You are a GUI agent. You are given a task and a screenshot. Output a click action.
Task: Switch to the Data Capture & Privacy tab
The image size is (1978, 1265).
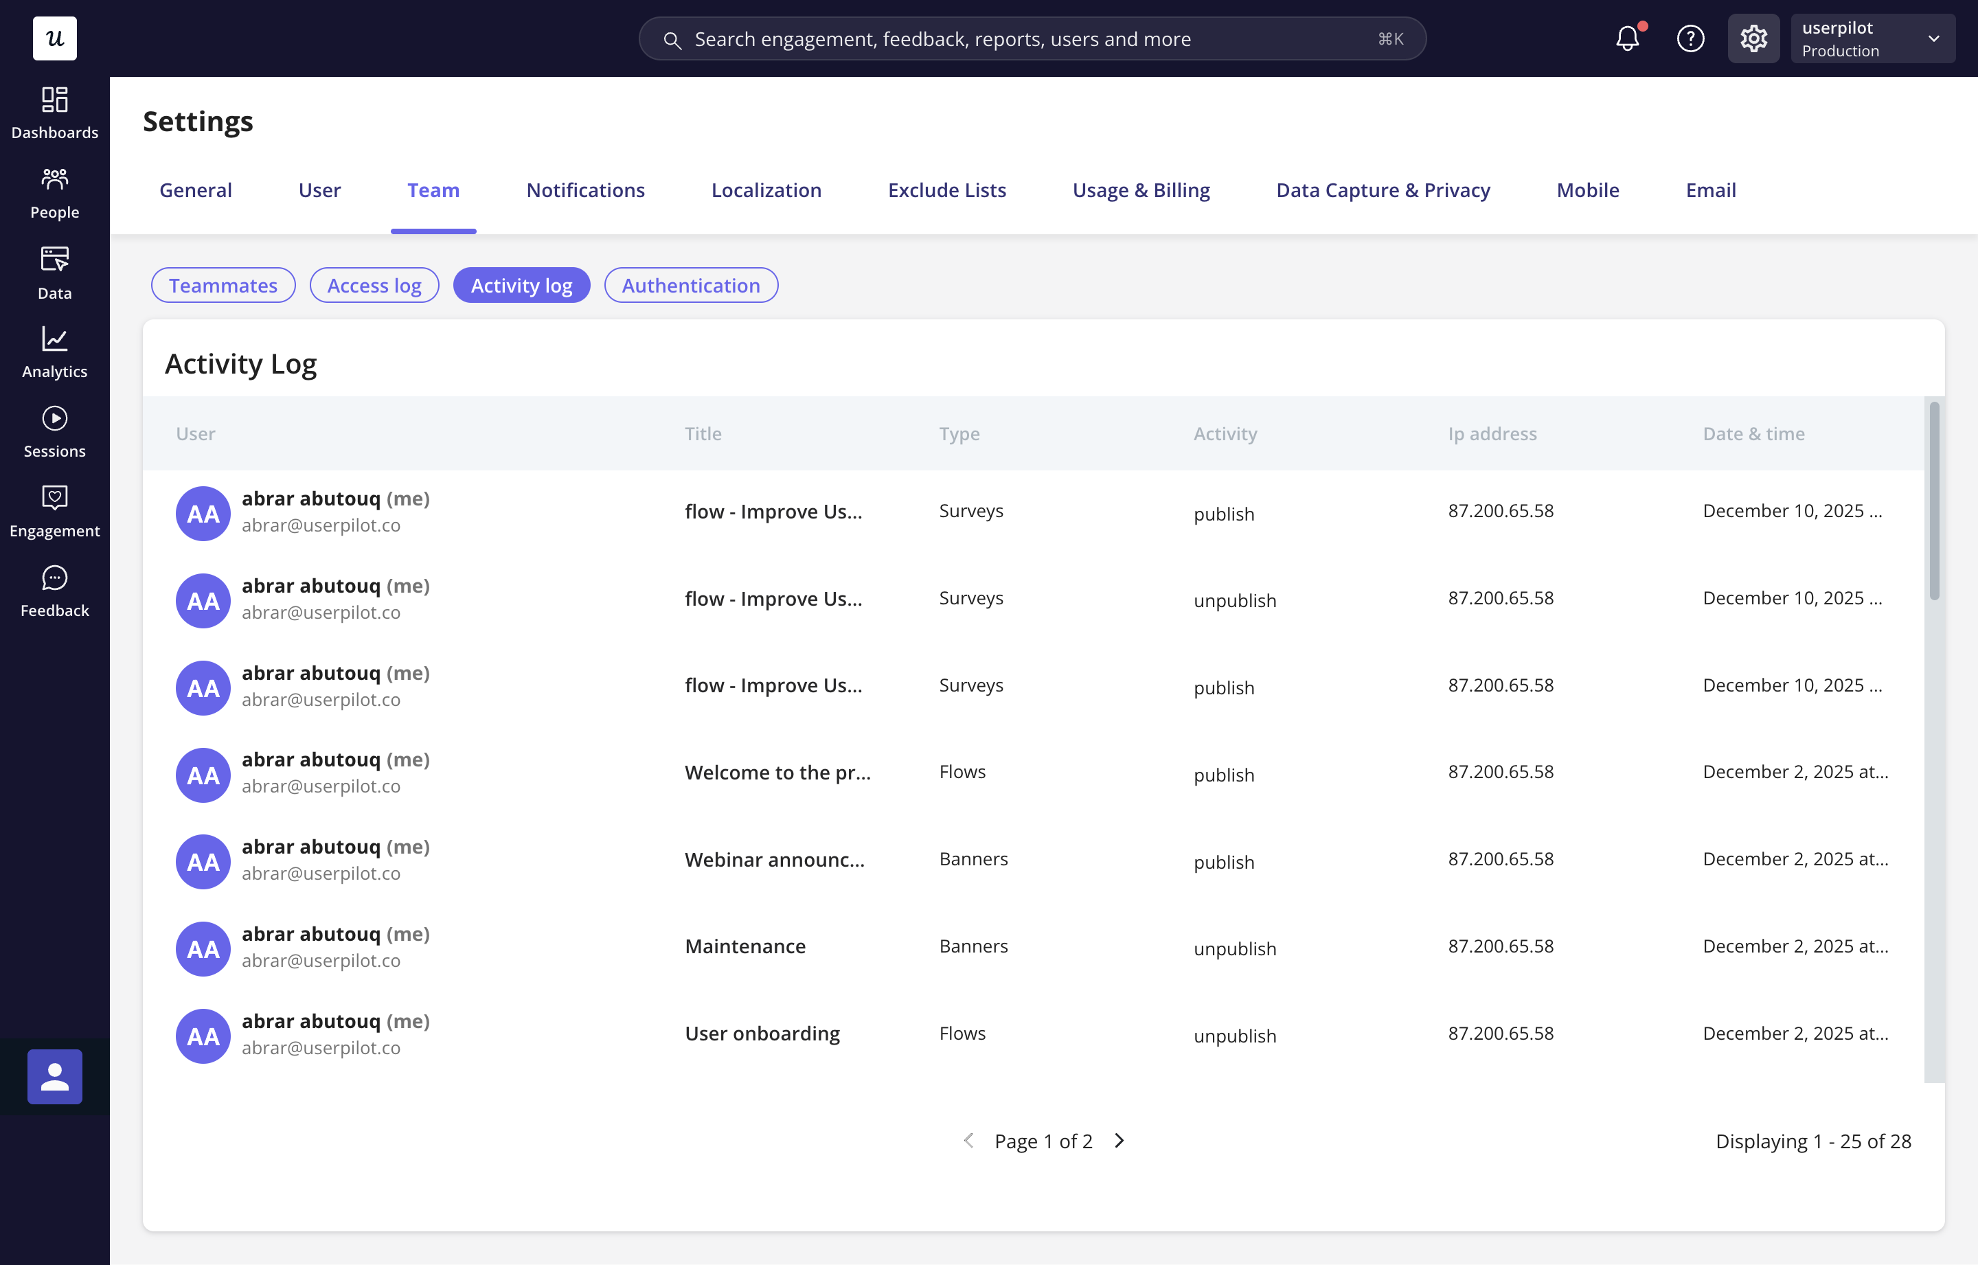[x=1383, y=190]
